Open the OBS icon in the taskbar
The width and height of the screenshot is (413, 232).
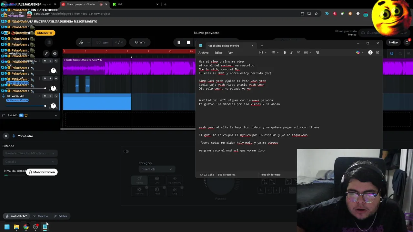pos(35,227)
